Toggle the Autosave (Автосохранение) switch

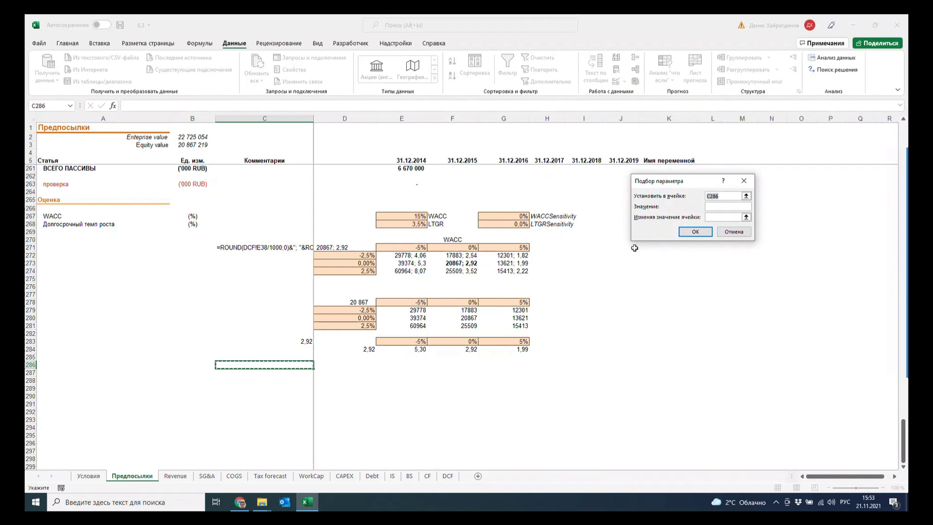coord(101,25)
